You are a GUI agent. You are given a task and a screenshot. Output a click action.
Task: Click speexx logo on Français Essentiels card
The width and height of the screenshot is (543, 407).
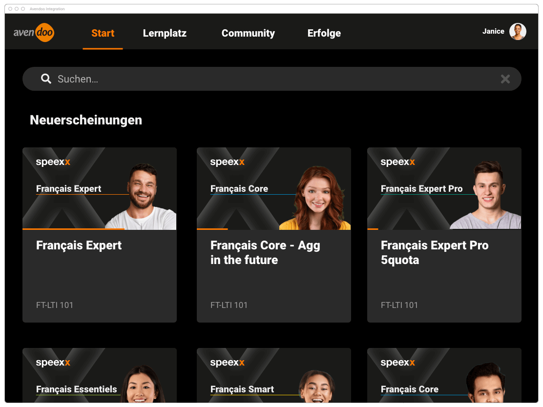tap(53, 363)
